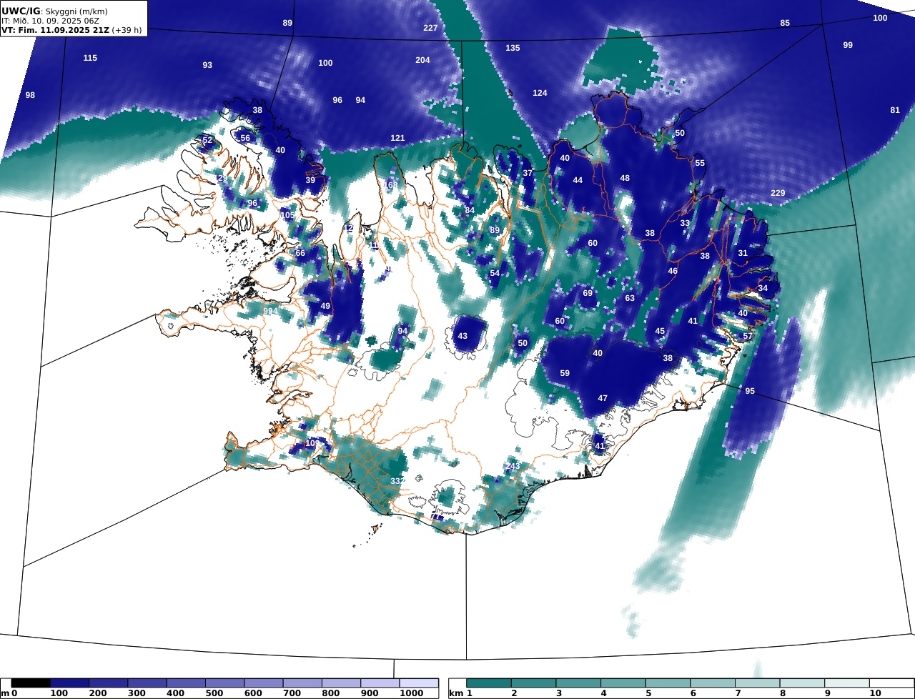Click the map value 54
Viewport: 915px width, 699px height.
pyautogui.click(x=495, y=273)
